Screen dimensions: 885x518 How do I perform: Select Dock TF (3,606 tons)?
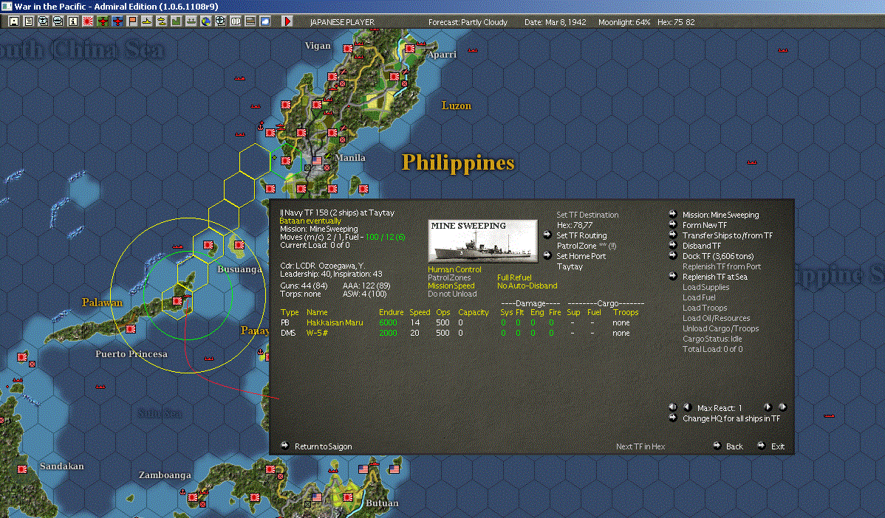[718, 256]
